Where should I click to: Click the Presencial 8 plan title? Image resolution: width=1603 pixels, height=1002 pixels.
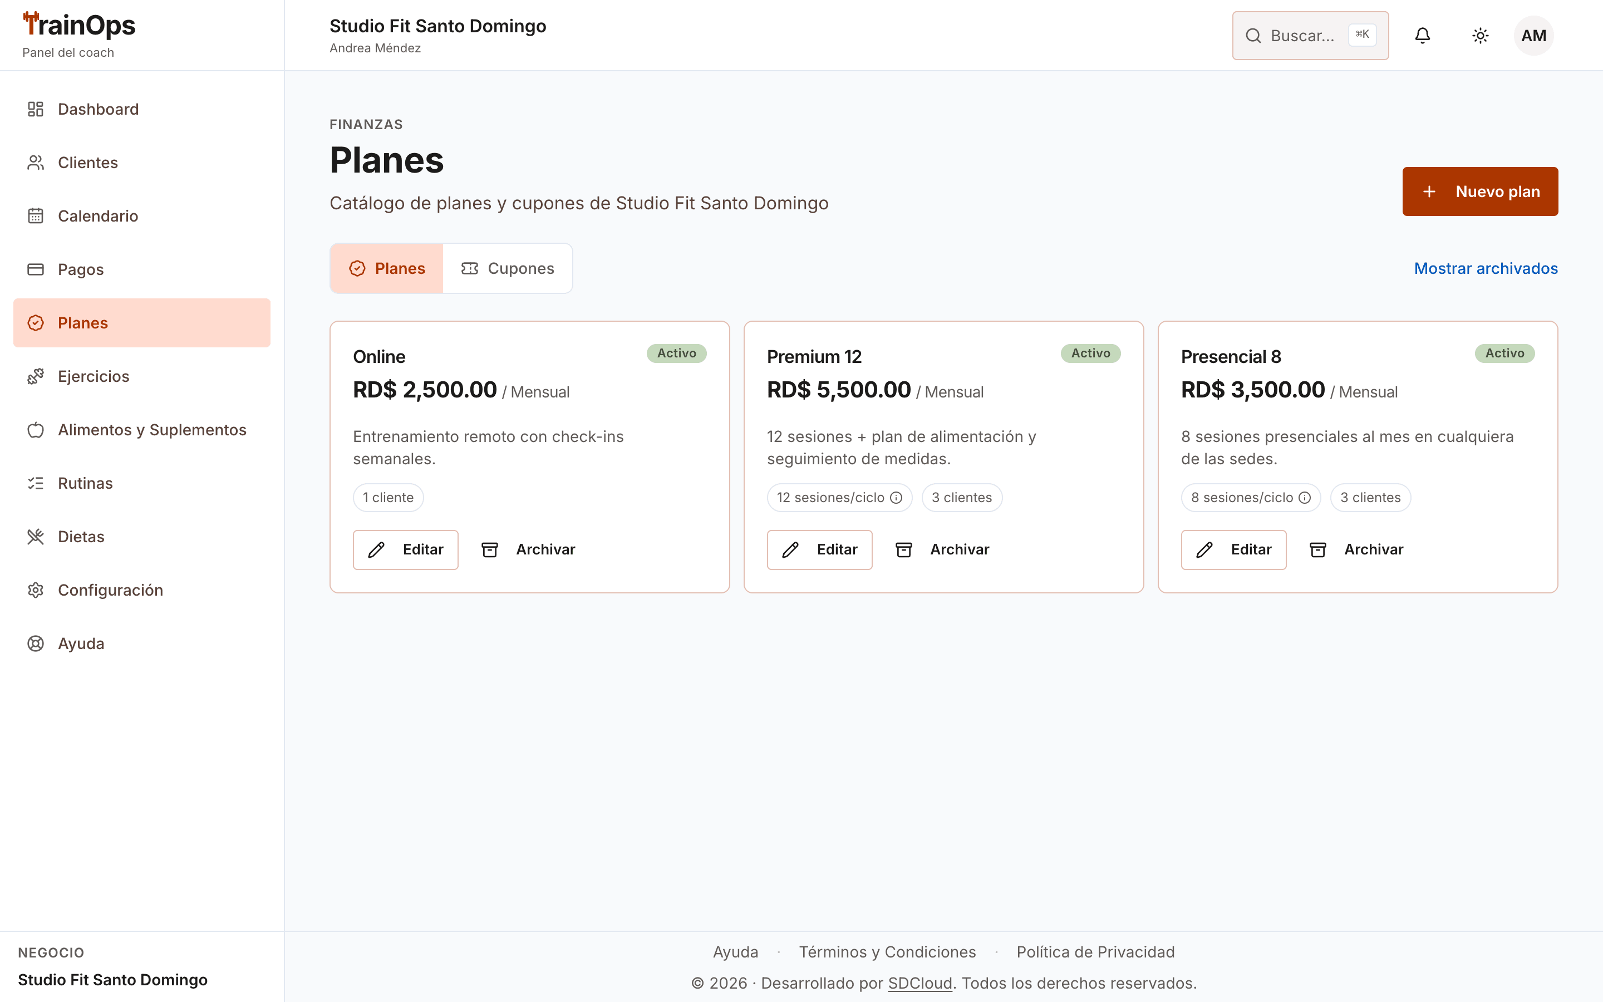[1231, 356]
